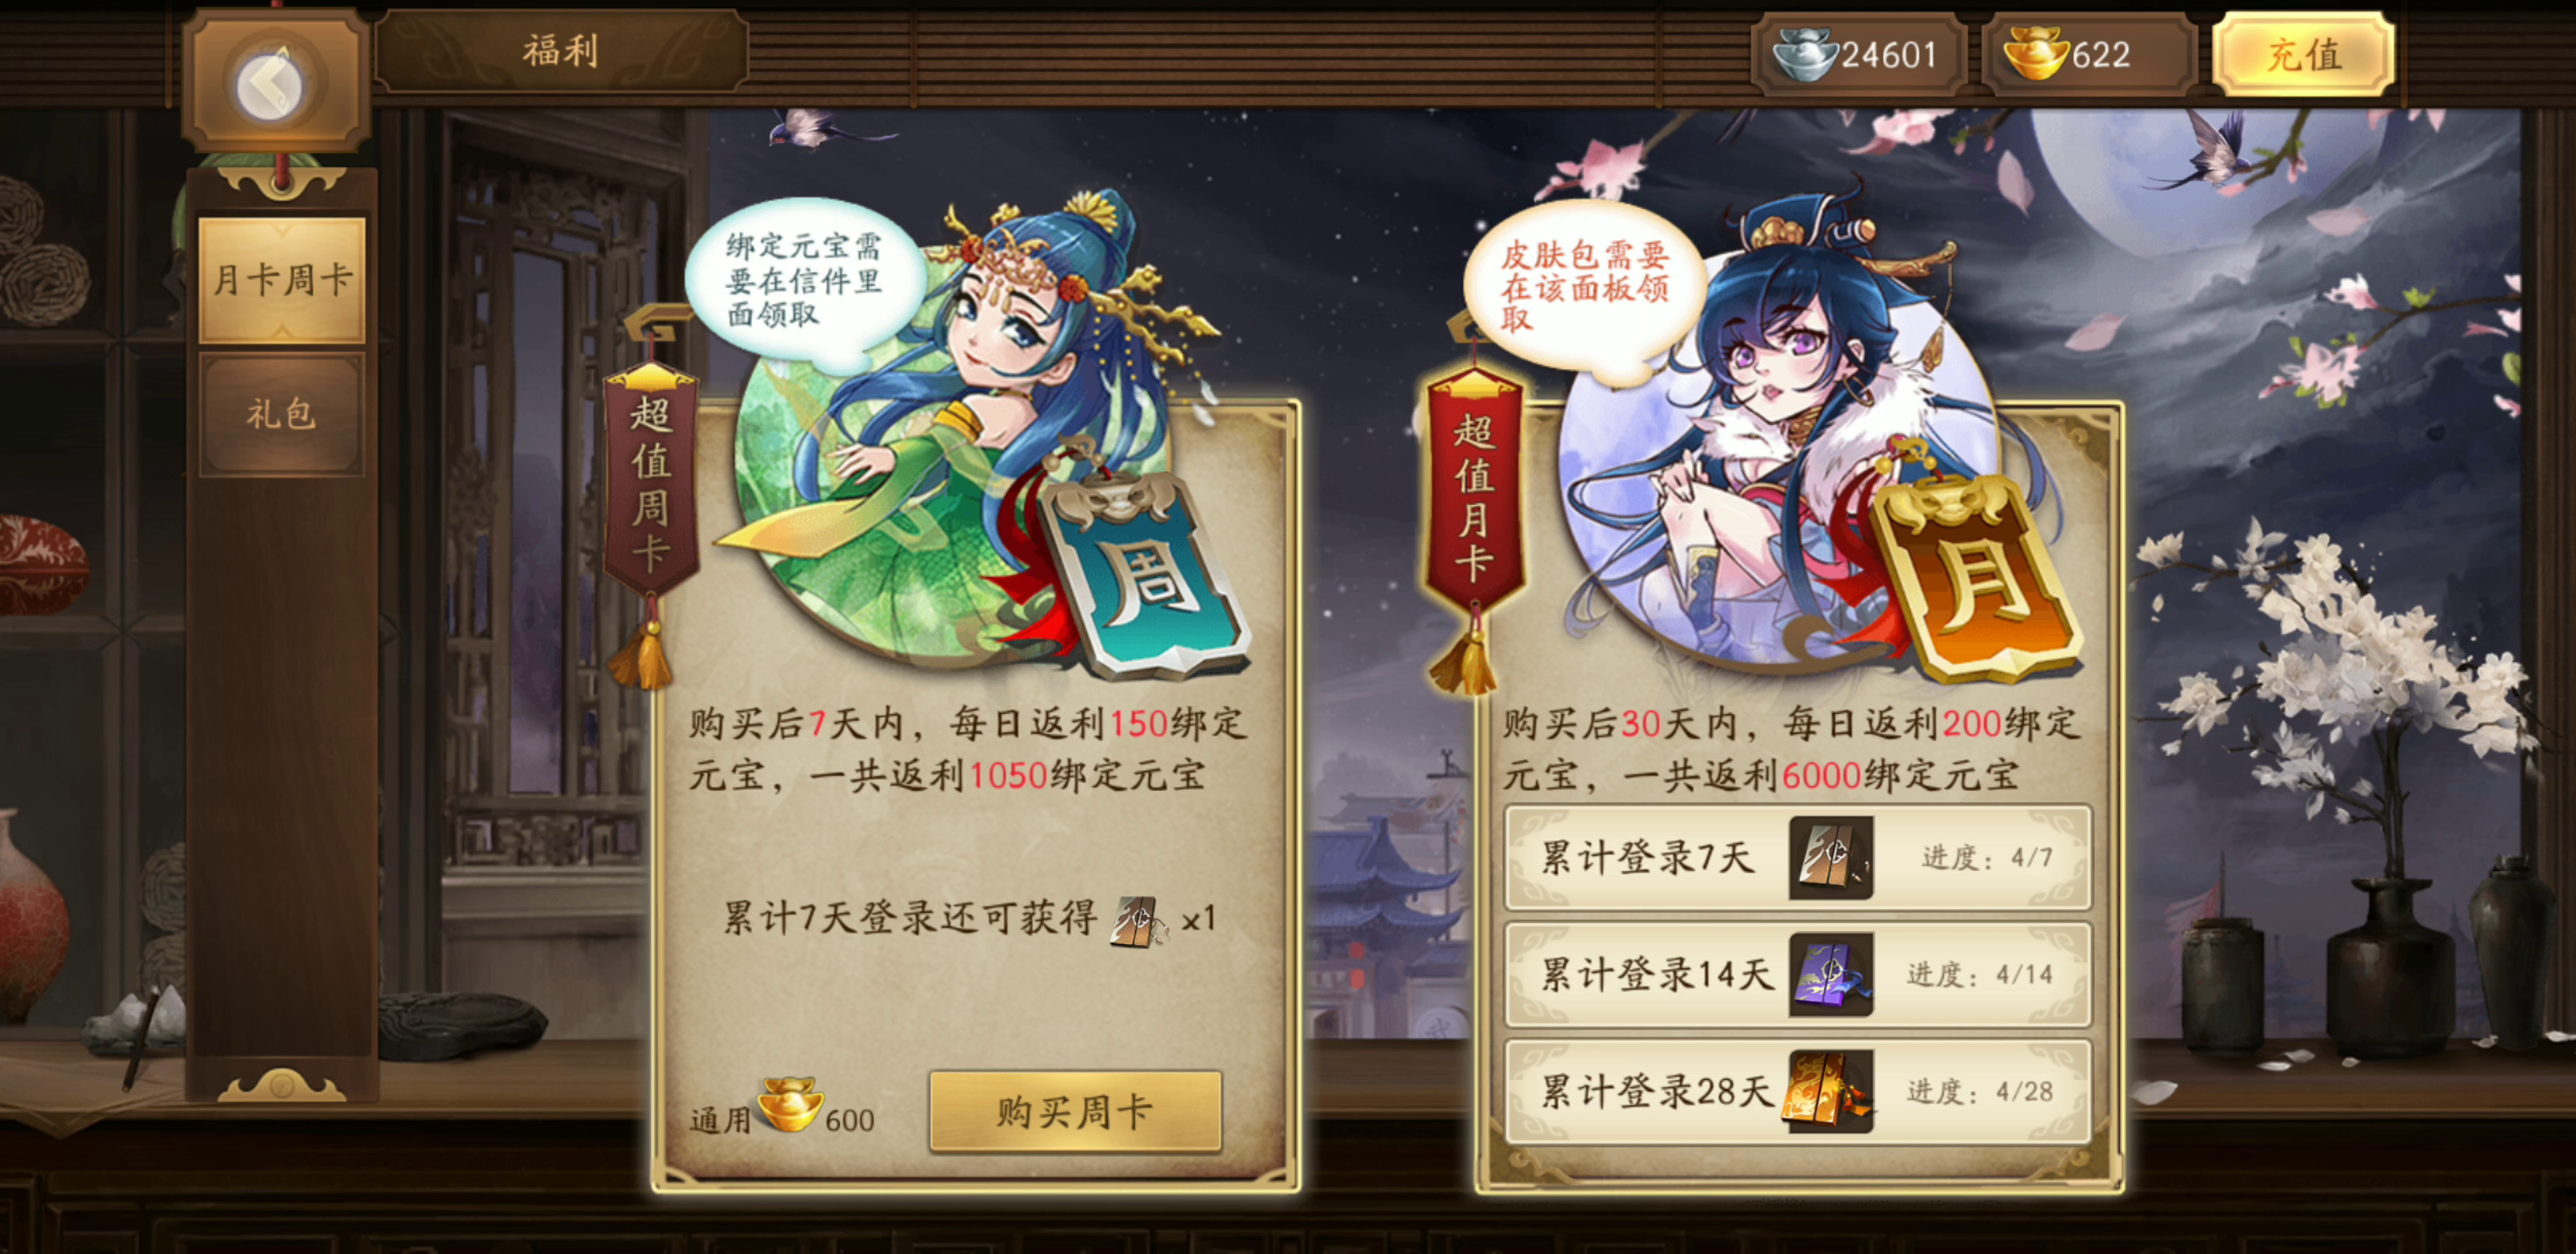
Task: Click the weekly card reward item icon
Action: [x=1139, y=920]
